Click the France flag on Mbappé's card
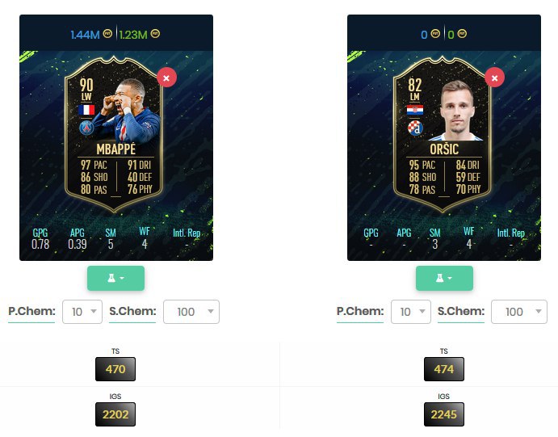Screen dimensions: 558x437 (86, 110)
